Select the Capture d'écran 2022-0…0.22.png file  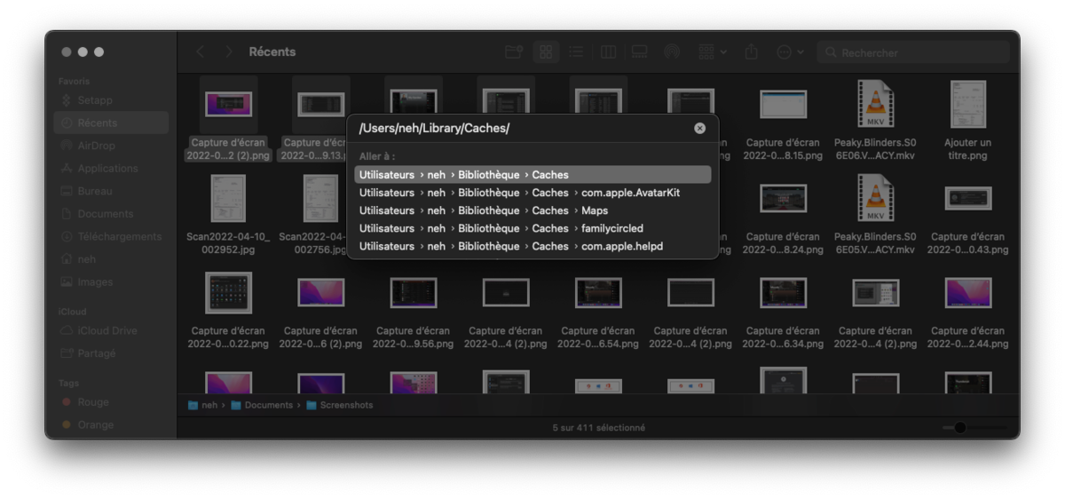(x=228, y=309)
